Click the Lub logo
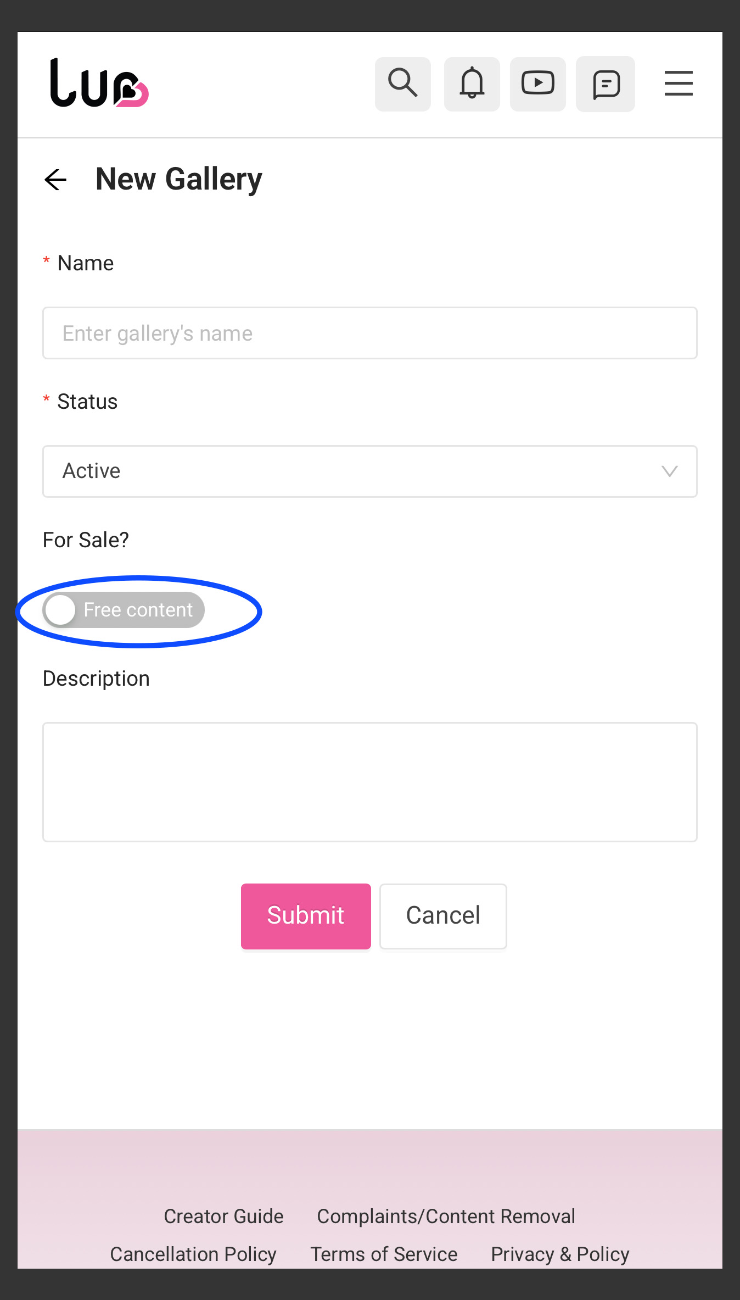This screenshot has height=1300, width=740. coord(99,83)
